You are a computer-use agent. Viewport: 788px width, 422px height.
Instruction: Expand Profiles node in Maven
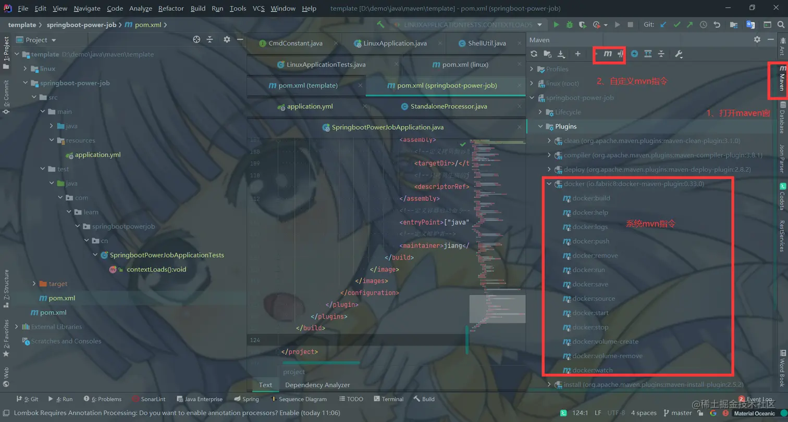(532, 69)
